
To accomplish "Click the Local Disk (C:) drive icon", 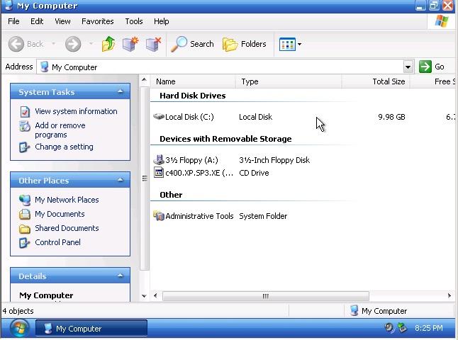I will [x=159, y=116].
